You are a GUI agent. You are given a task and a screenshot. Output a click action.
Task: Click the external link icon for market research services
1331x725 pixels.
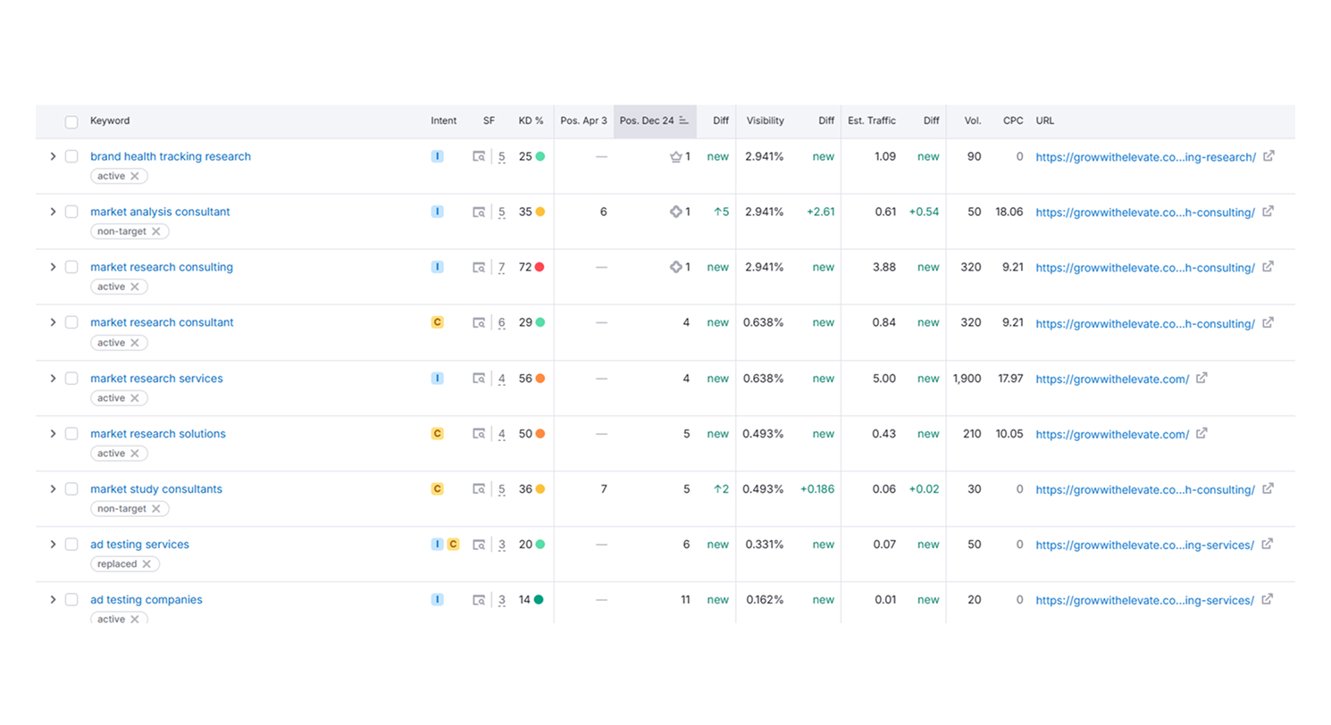click(1201, 379)
